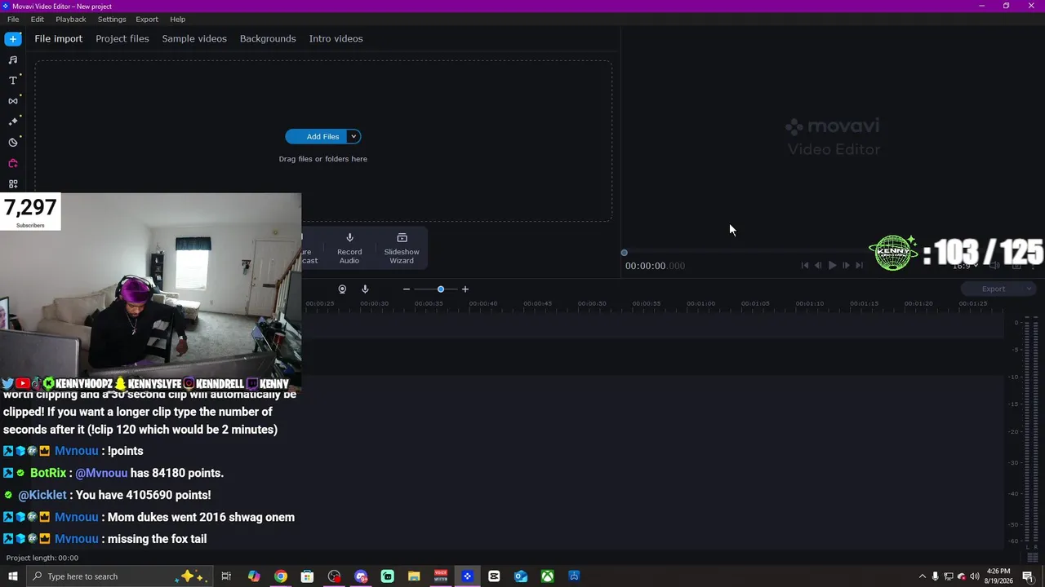Image resolution: width=1045 pixels, height=587 pixels.
Task: Open the notification center
Action: (x=1028, y=576)
